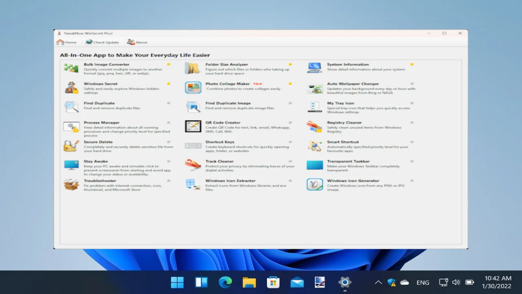Open Track Cleaner icon

coord(193,165)
